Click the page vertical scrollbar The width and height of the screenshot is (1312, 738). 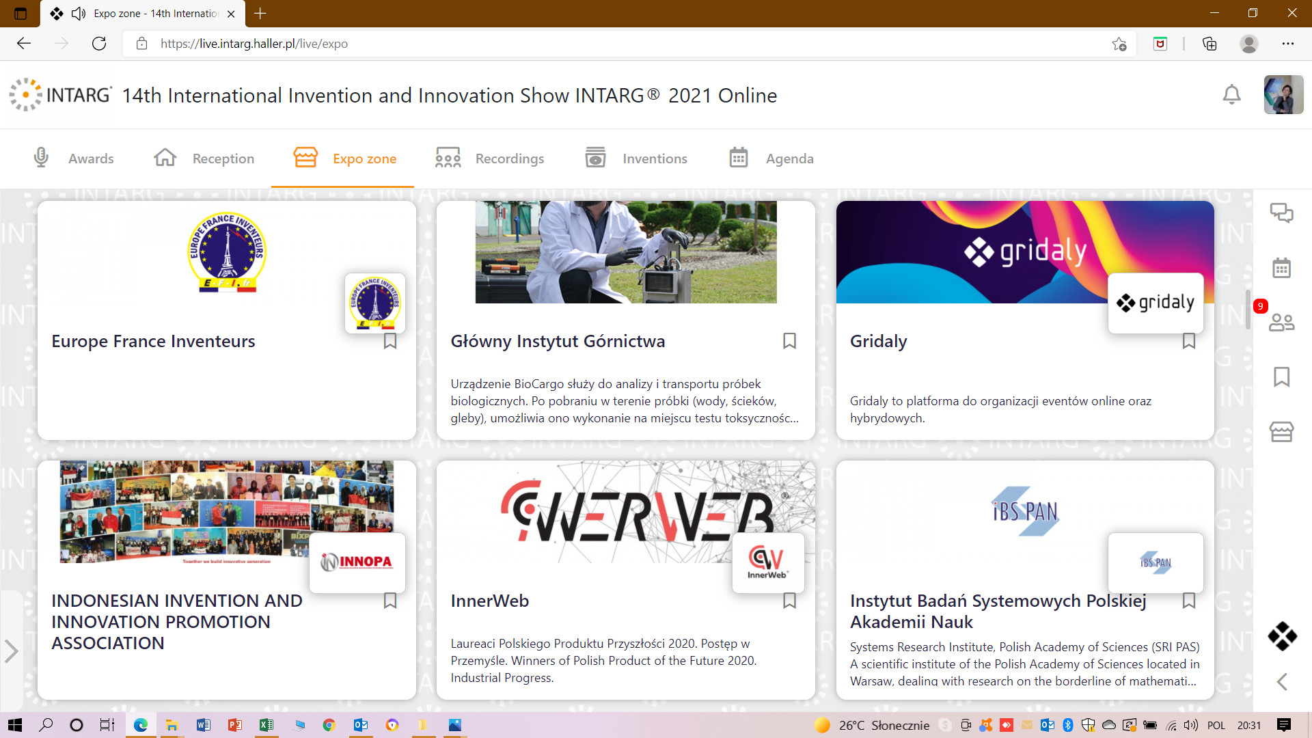point(1248,309)
